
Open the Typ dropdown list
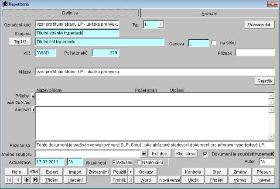160,24
